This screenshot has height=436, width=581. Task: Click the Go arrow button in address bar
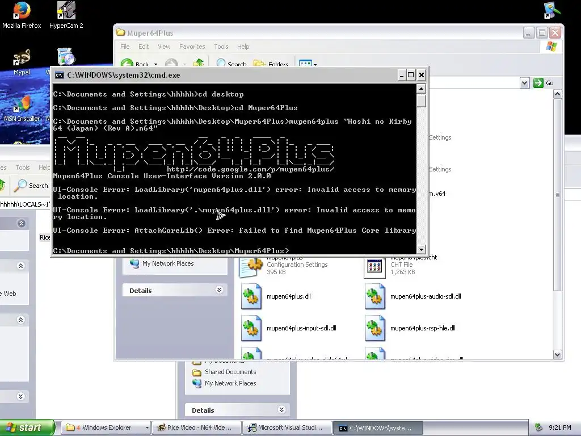pos(538,83)
